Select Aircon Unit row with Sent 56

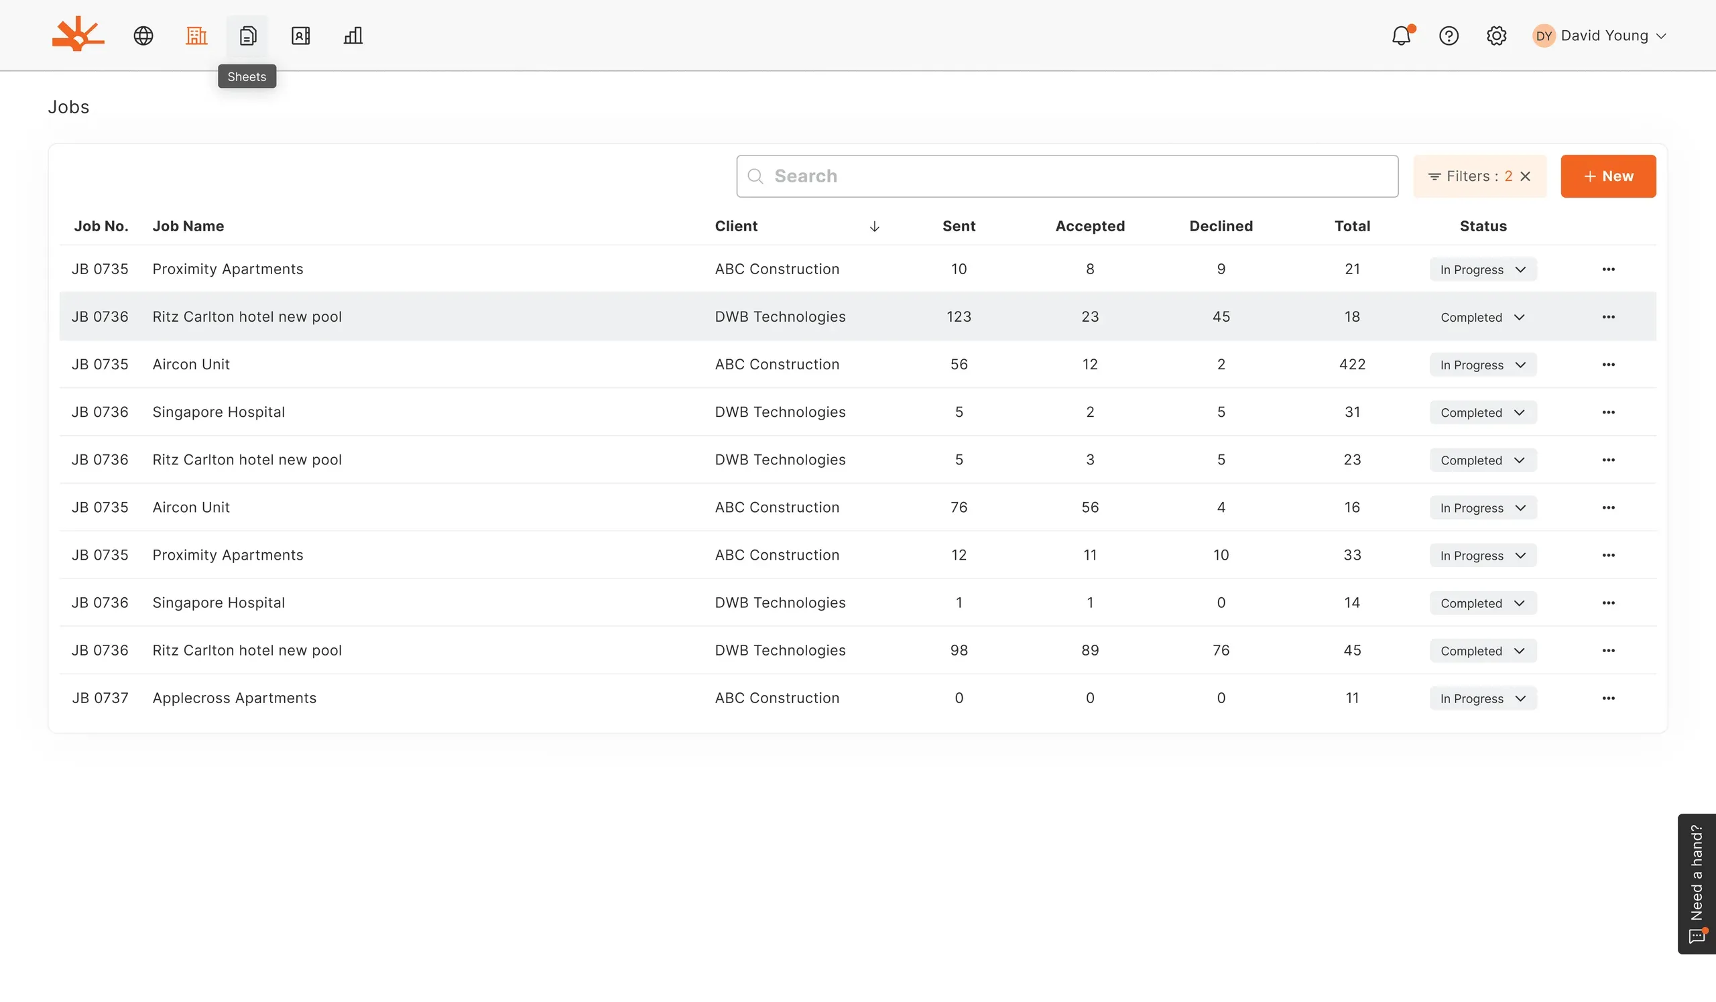pyautogui.click(x=857, y=364)
